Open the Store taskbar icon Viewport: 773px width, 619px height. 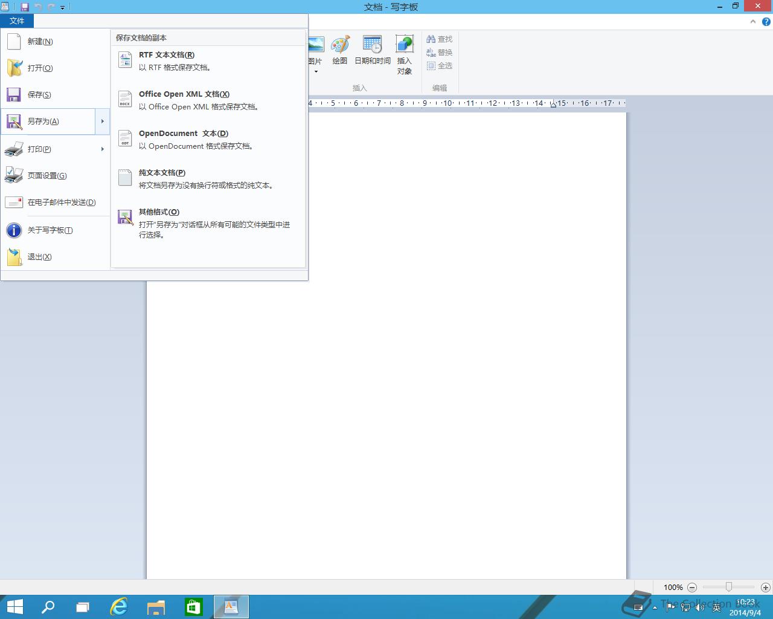193,607
